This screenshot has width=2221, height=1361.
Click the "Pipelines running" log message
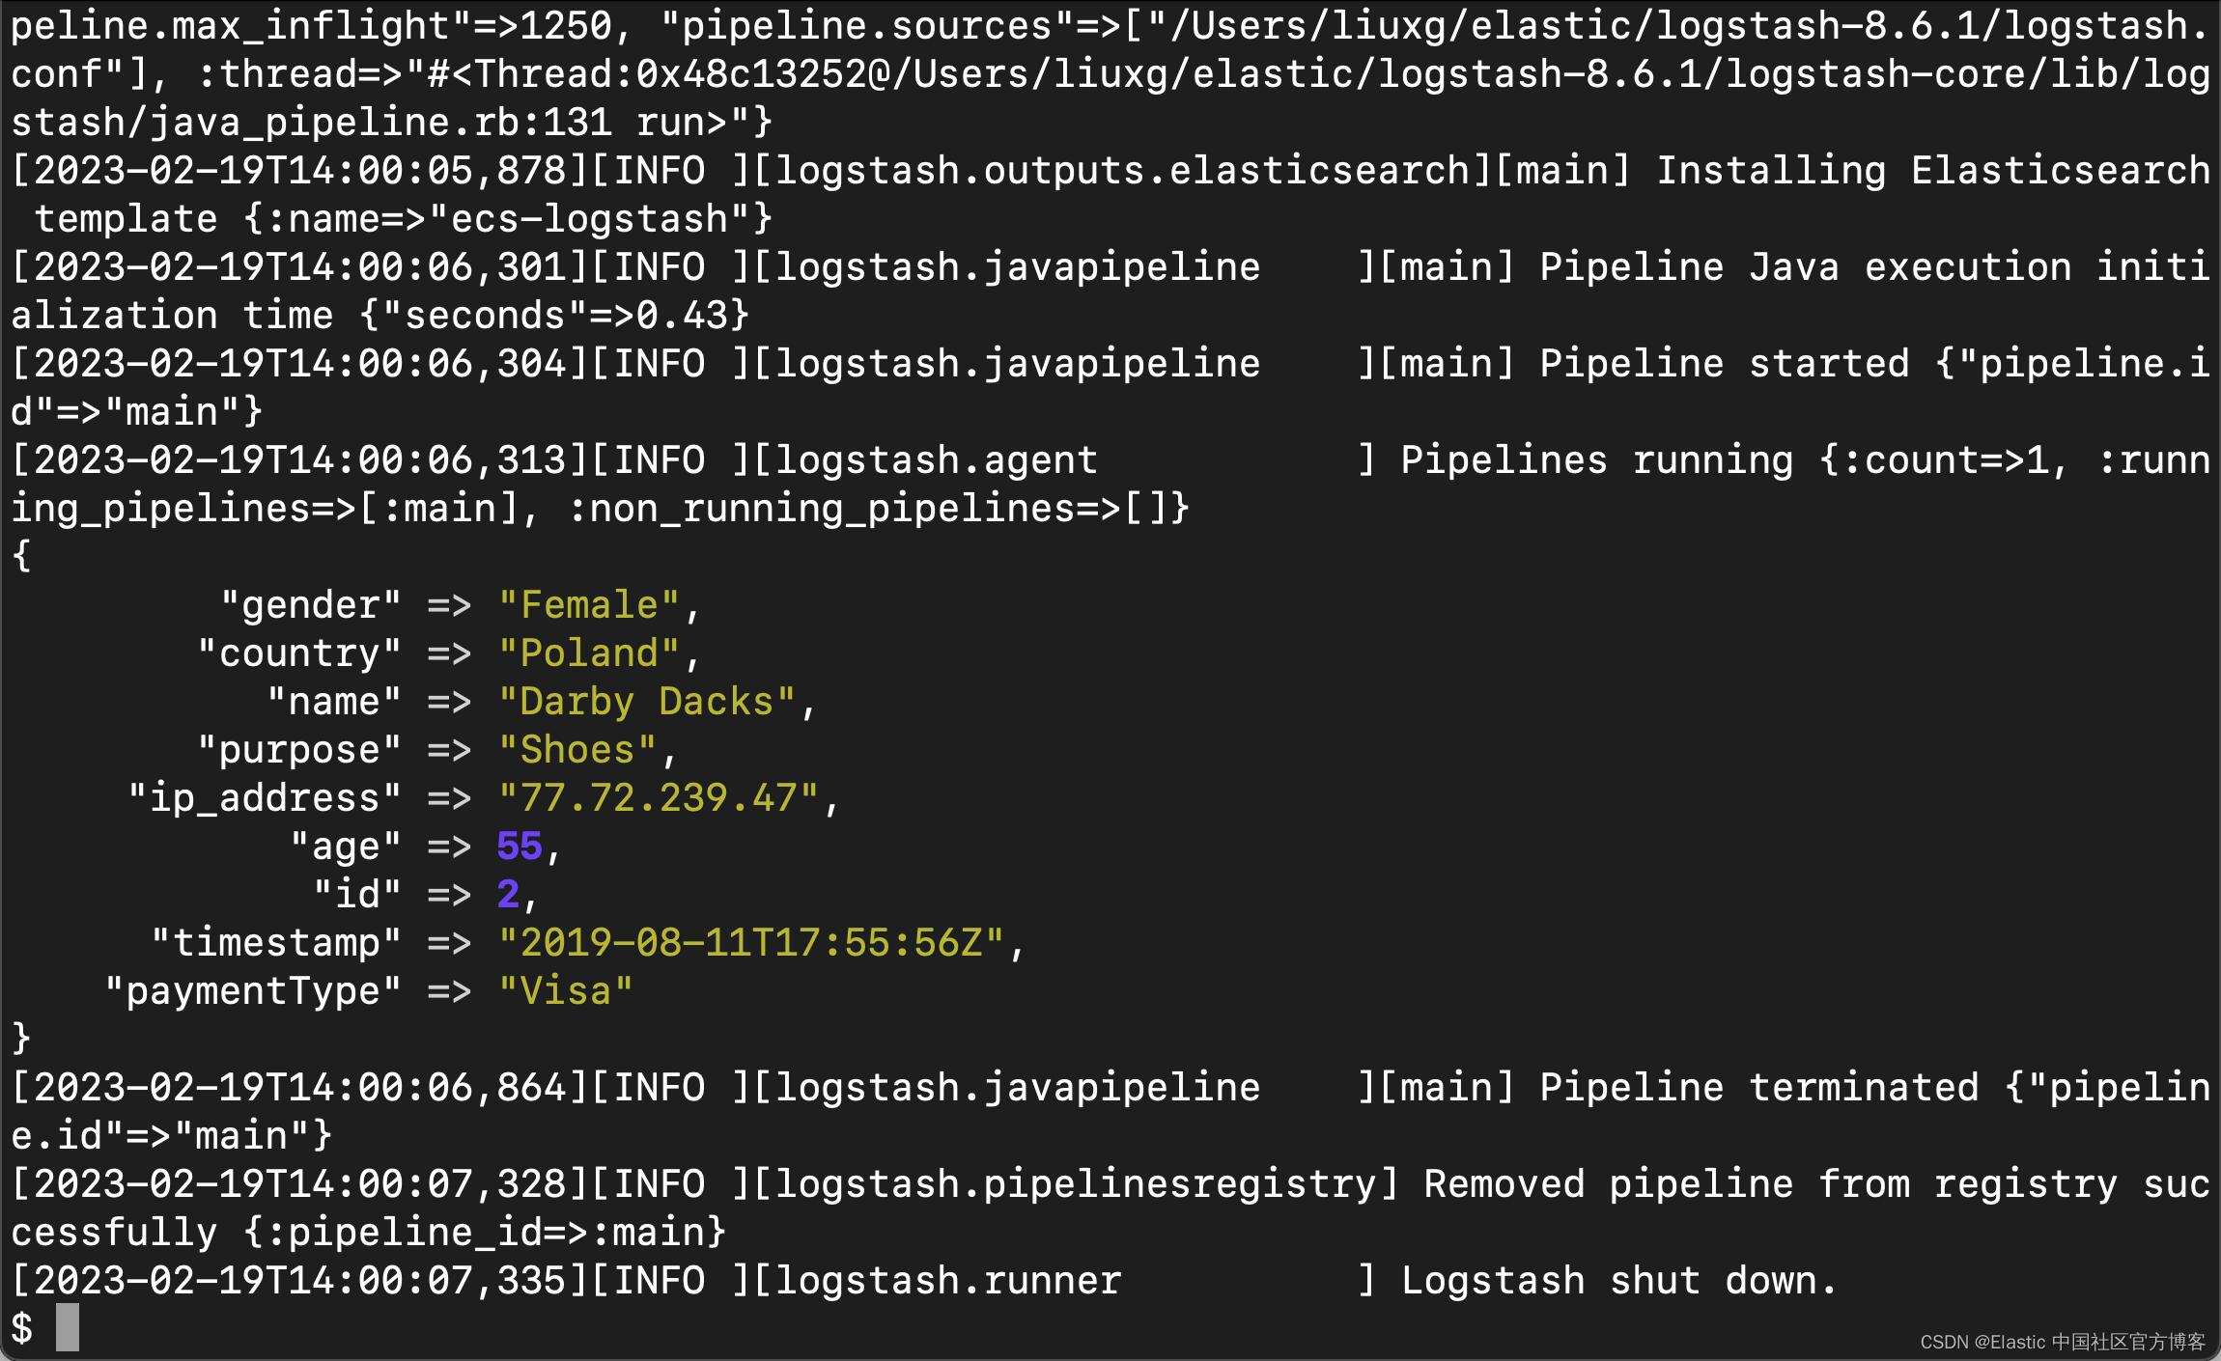coord(1595,460)
